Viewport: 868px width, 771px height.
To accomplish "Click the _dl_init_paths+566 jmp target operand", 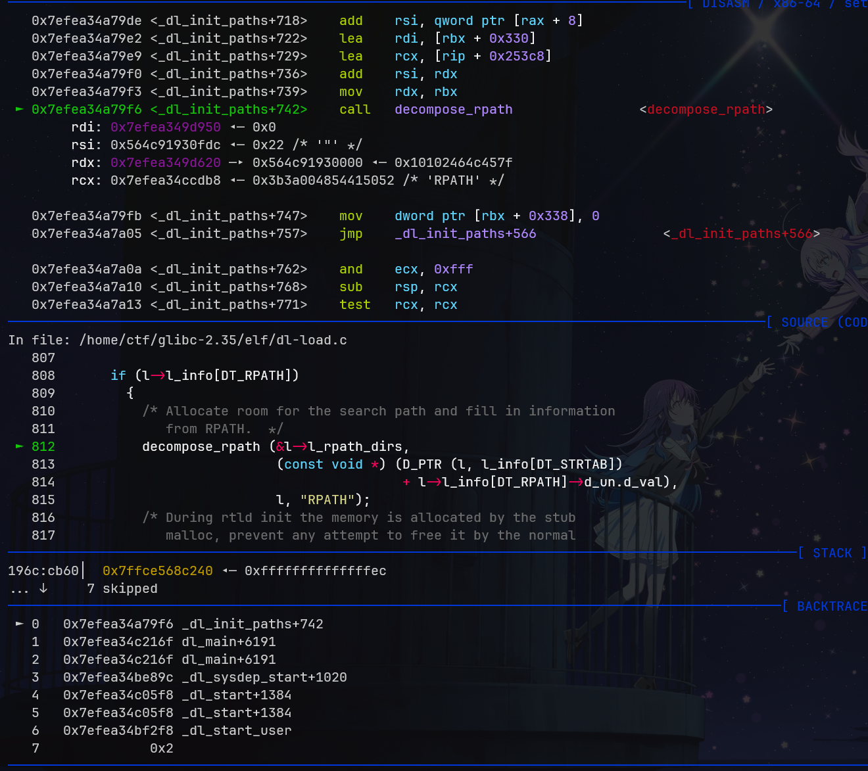I will coord(465,233).
